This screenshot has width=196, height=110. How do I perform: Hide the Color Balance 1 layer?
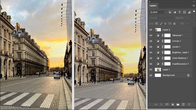click(x=151, y=58)
